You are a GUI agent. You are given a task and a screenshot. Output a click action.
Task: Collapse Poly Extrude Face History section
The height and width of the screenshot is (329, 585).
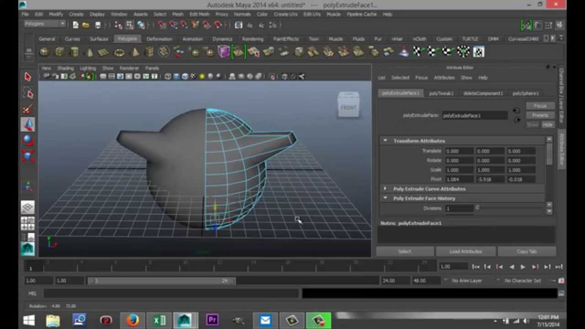click(x=385, y=198)
